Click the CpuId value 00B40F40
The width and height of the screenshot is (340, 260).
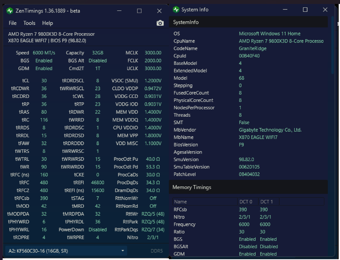click(x=249, y=56)
